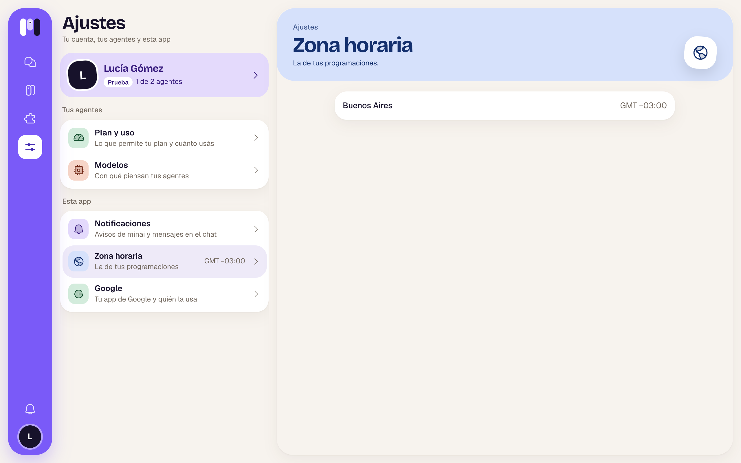Expand the Zona horaria chevron

[x=256, y=262]
